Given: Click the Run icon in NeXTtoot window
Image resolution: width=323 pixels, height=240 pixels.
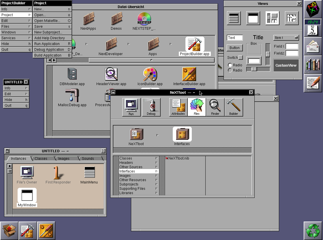Looking at the screenshot, I should [x=131, y=107].
